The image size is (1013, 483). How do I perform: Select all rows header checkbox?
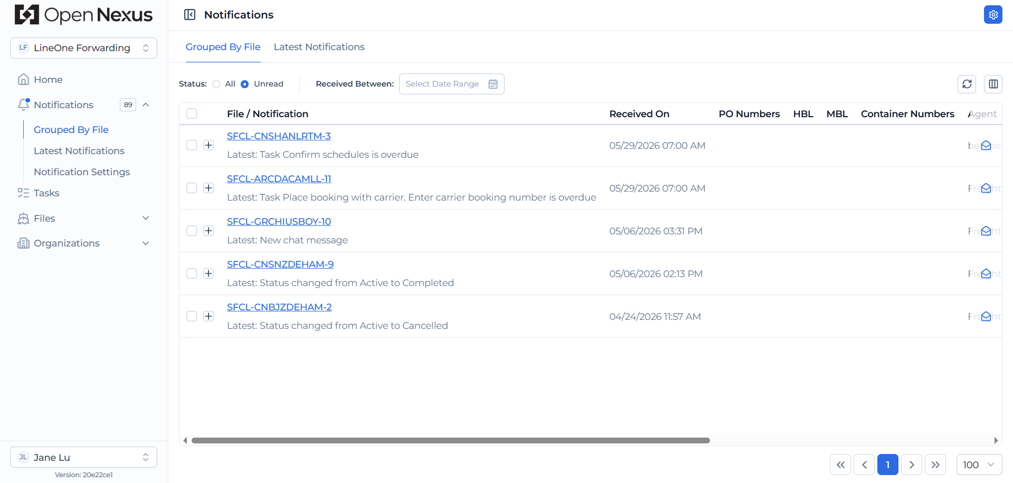pos(192,113)
